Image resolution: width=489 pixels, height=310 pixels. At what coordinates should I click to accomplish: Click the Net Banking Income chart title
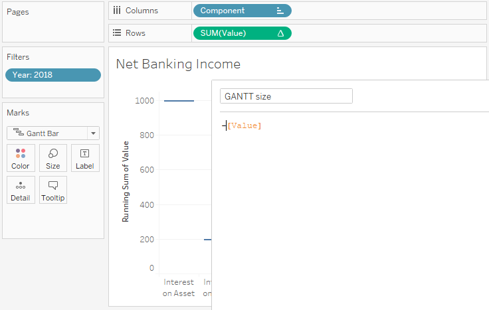point(178,64)
